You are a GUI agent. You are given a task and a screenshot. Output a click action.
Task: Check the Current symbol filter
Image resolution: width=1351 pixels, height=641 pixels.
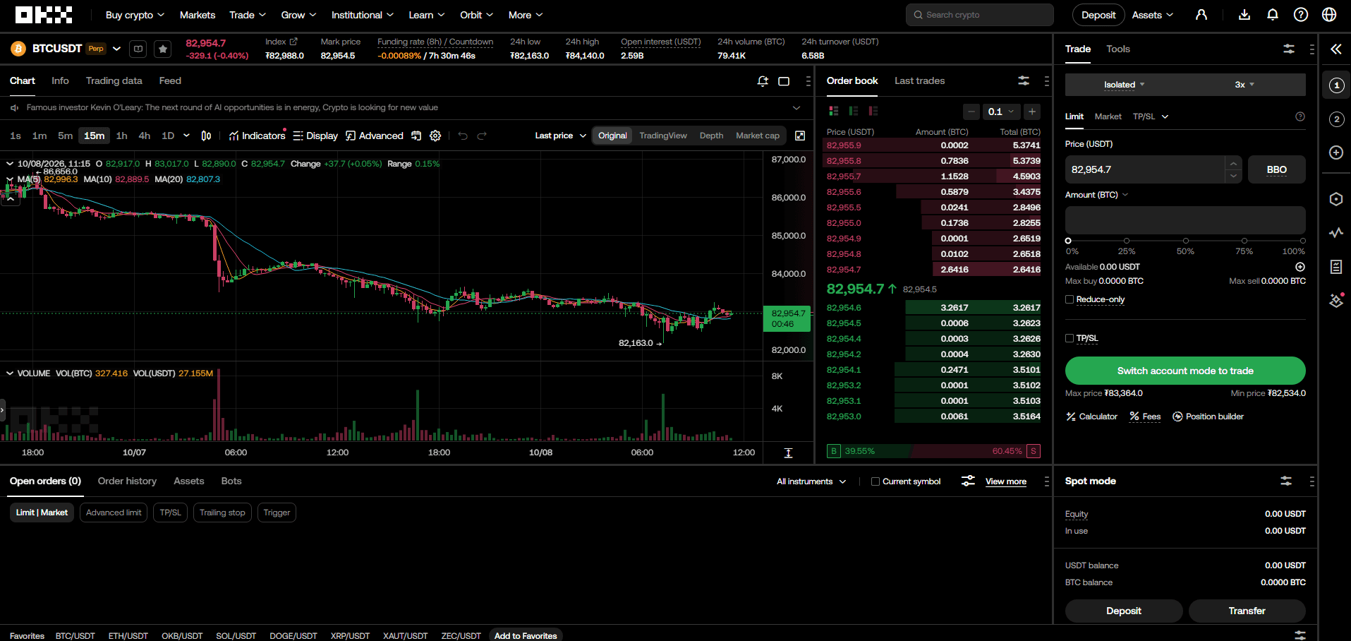click(876, 481)
